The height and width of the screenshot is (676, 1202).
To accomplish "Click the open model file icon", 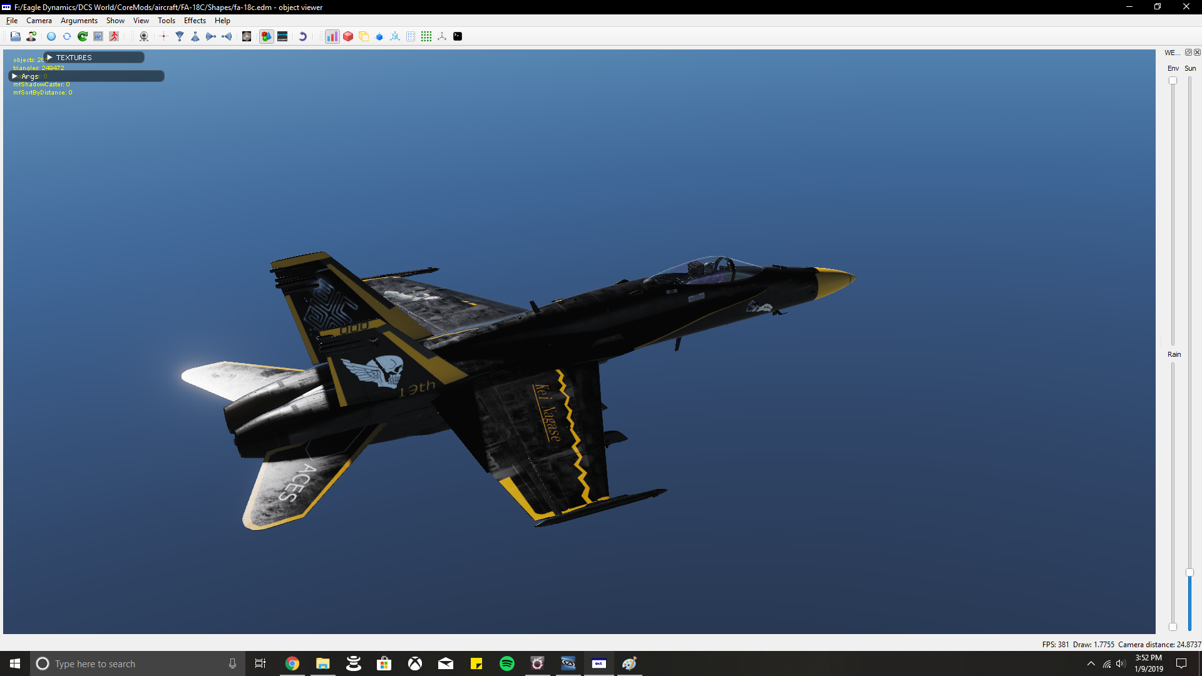I will click(x=15, y=36).
